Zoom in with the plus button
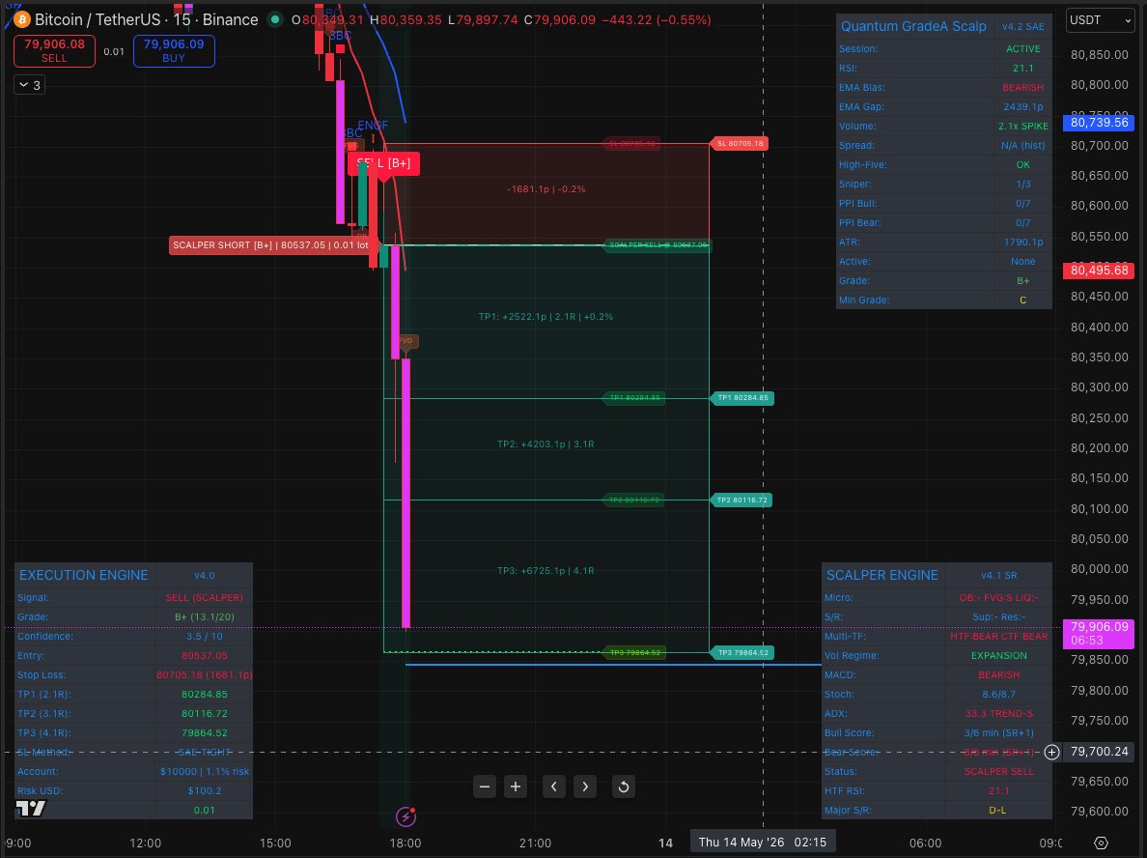Viewport: 1147px width, 858px height. pos(516,786)
